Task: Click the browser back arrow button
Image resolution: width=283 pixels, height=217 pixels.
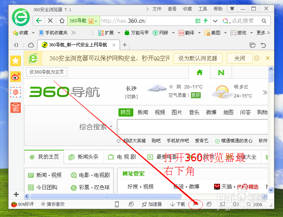Action: click(39, 21)
